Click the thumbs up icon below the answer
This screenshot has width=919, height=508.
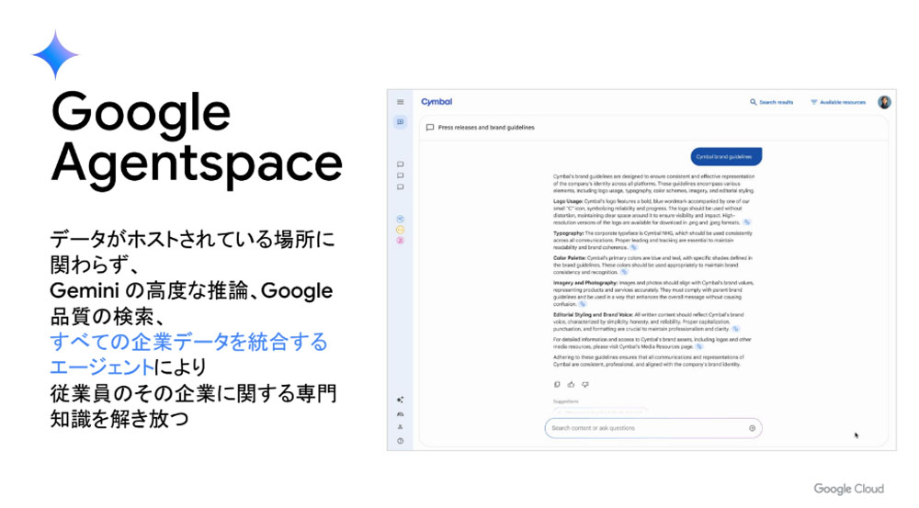pyautogui.click(x=571, y=384)
